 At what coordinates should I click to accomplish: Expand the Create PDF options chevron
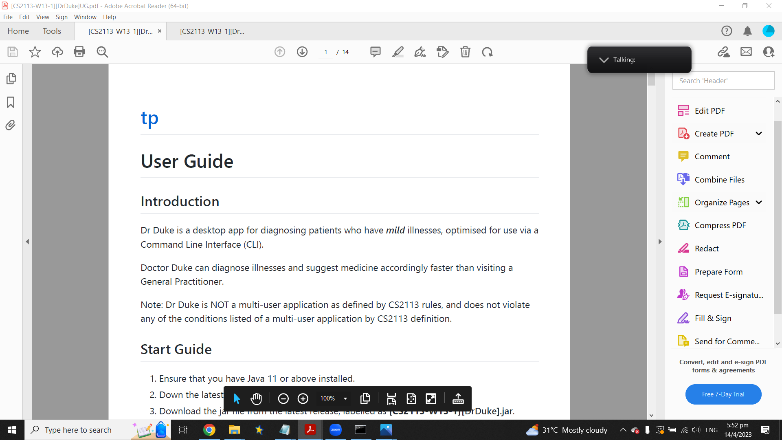point(759,134)
